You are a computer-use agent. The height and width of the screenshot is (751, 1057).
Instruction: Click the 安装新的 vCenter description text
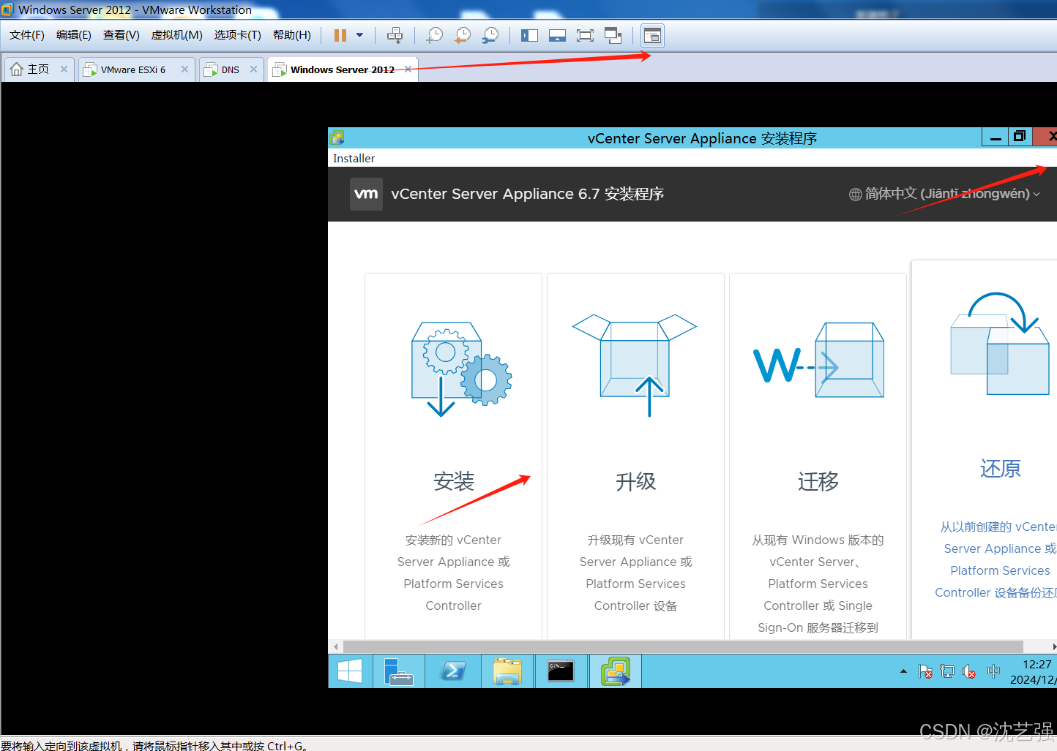pos(454,573)
